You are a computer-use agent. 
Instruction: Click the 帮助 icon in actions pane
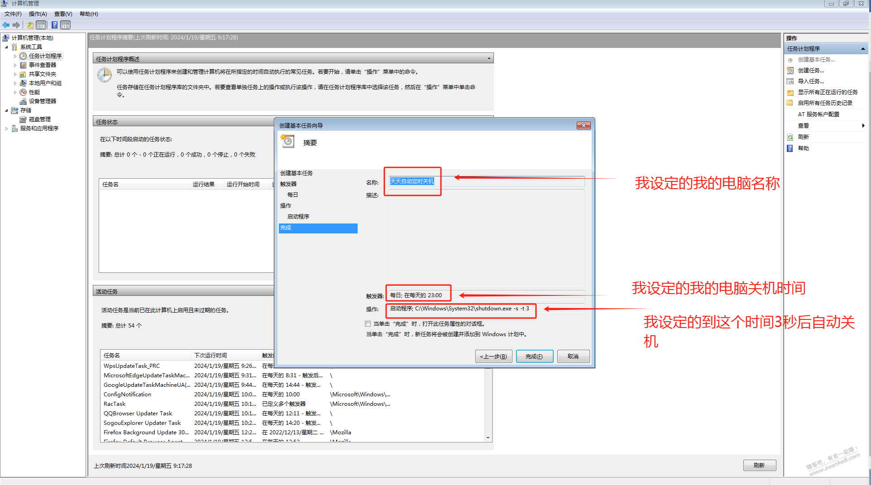[790, 148]
